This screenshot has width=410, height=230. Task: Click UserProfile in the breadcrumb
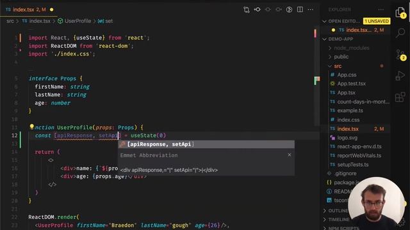tap(74, 21)
